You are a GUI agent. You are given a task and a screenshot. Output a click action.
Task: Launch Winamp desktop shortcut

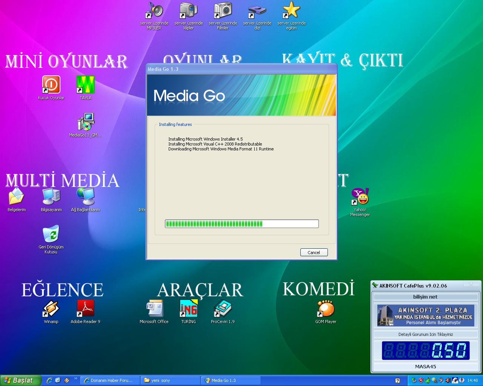(51, 312)
